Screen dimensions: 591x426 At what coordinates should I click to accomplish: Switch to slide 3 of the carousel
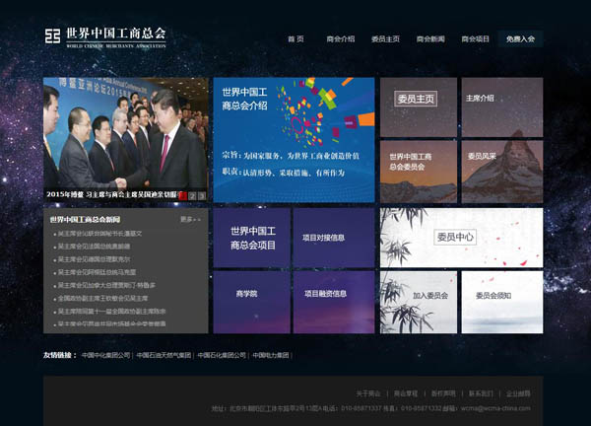pyautogui.click(x=204, y=195)
